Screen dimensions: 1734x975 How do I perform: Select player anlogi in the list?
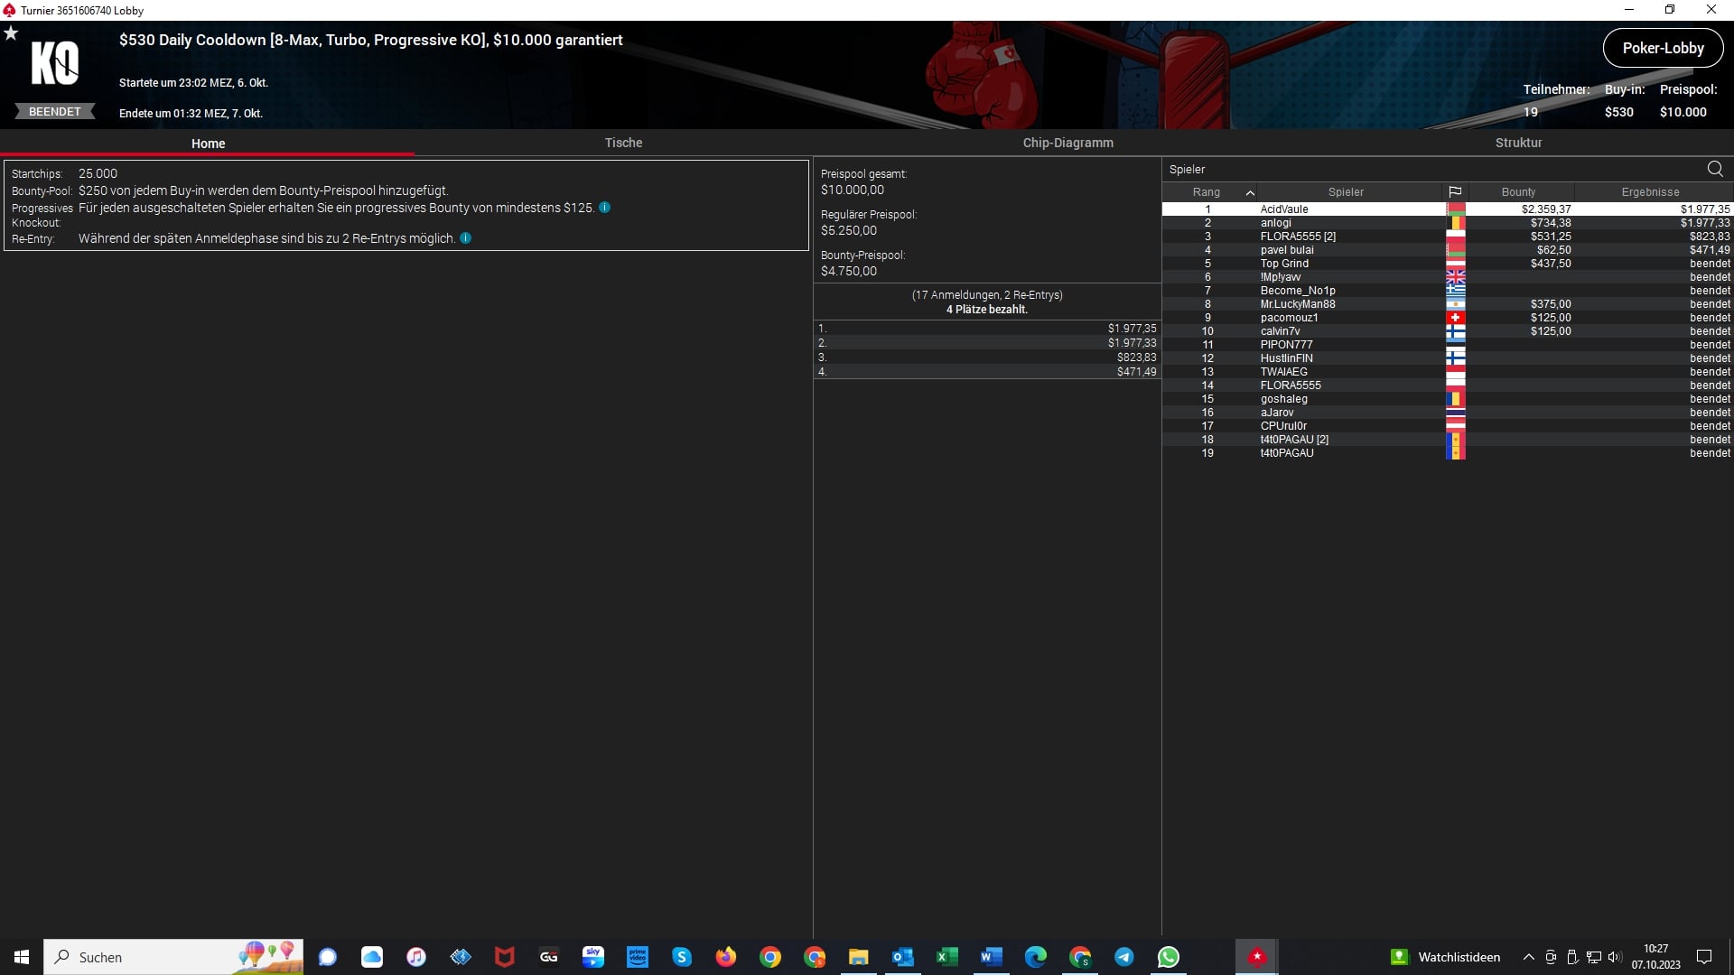tap(1276, 223)
